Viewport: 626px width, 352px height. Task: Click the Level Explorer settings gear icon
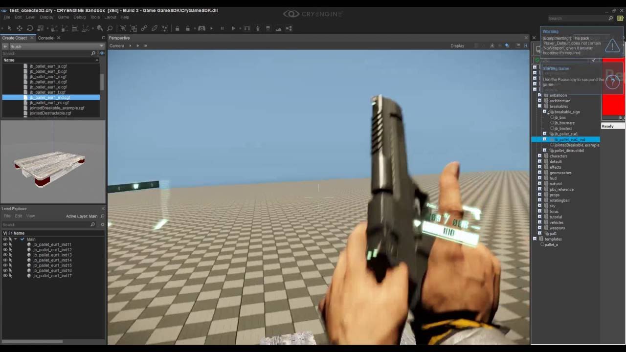103,224
